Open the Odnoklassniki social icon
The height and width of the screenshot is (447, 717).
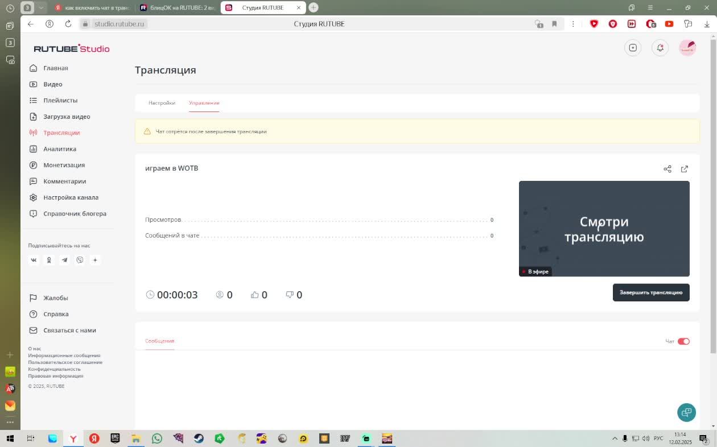[x=49, y=260]
